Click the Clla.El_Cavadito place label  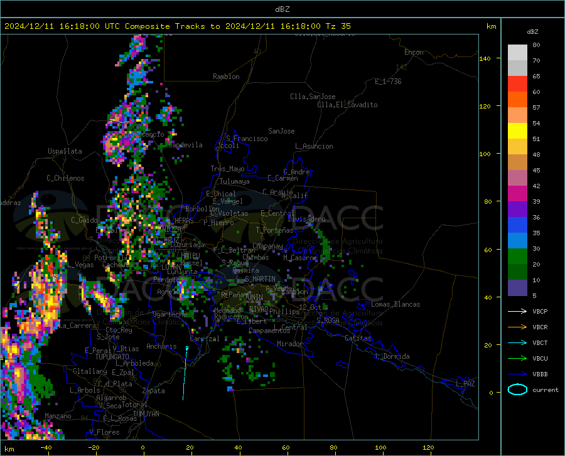(347, 105)
